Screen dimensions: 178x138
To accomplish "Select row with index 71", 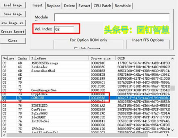I will pyautogui.click(x=86, y=86).
